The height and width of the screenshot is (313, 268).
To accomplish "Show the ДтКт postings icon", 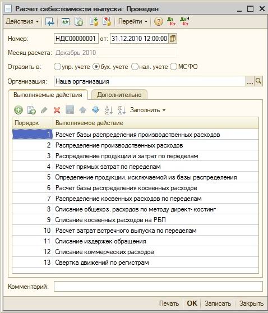I will click(x=171, y=21).
